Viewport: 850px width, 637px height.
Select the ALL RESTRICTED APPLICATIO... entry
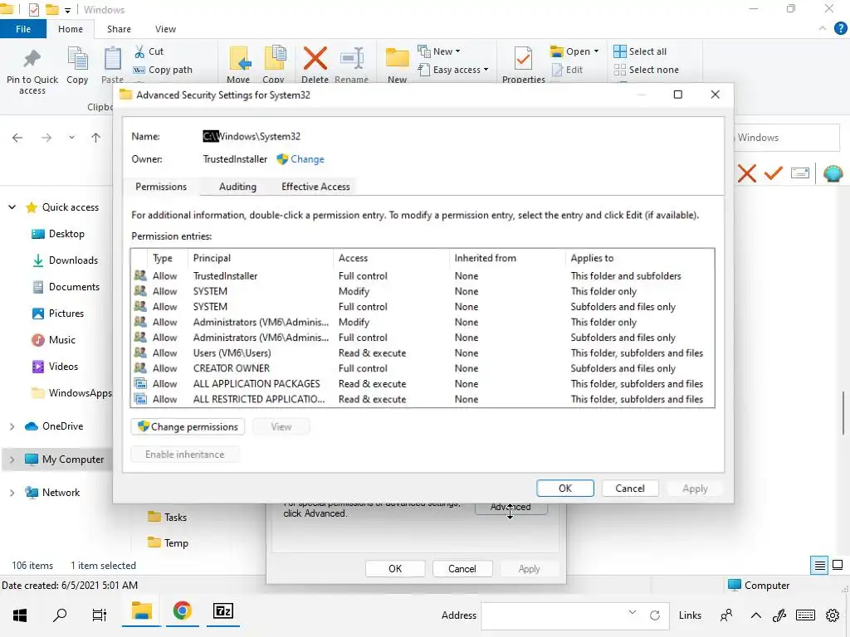423,399
